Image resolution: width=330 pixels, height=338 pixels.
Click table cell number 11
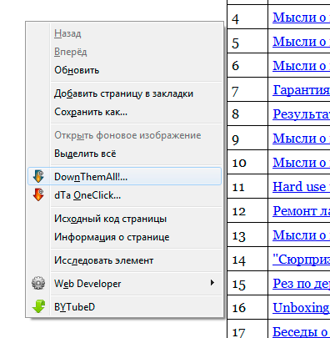247,186
